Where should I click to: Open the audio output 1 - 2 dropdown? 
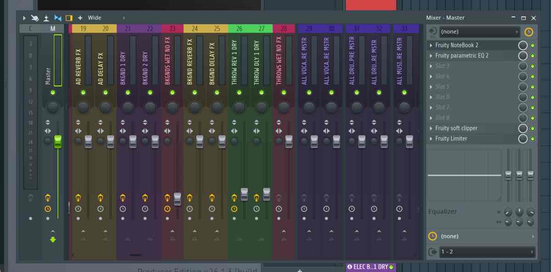pyautogui.click(x=487, y=252)
